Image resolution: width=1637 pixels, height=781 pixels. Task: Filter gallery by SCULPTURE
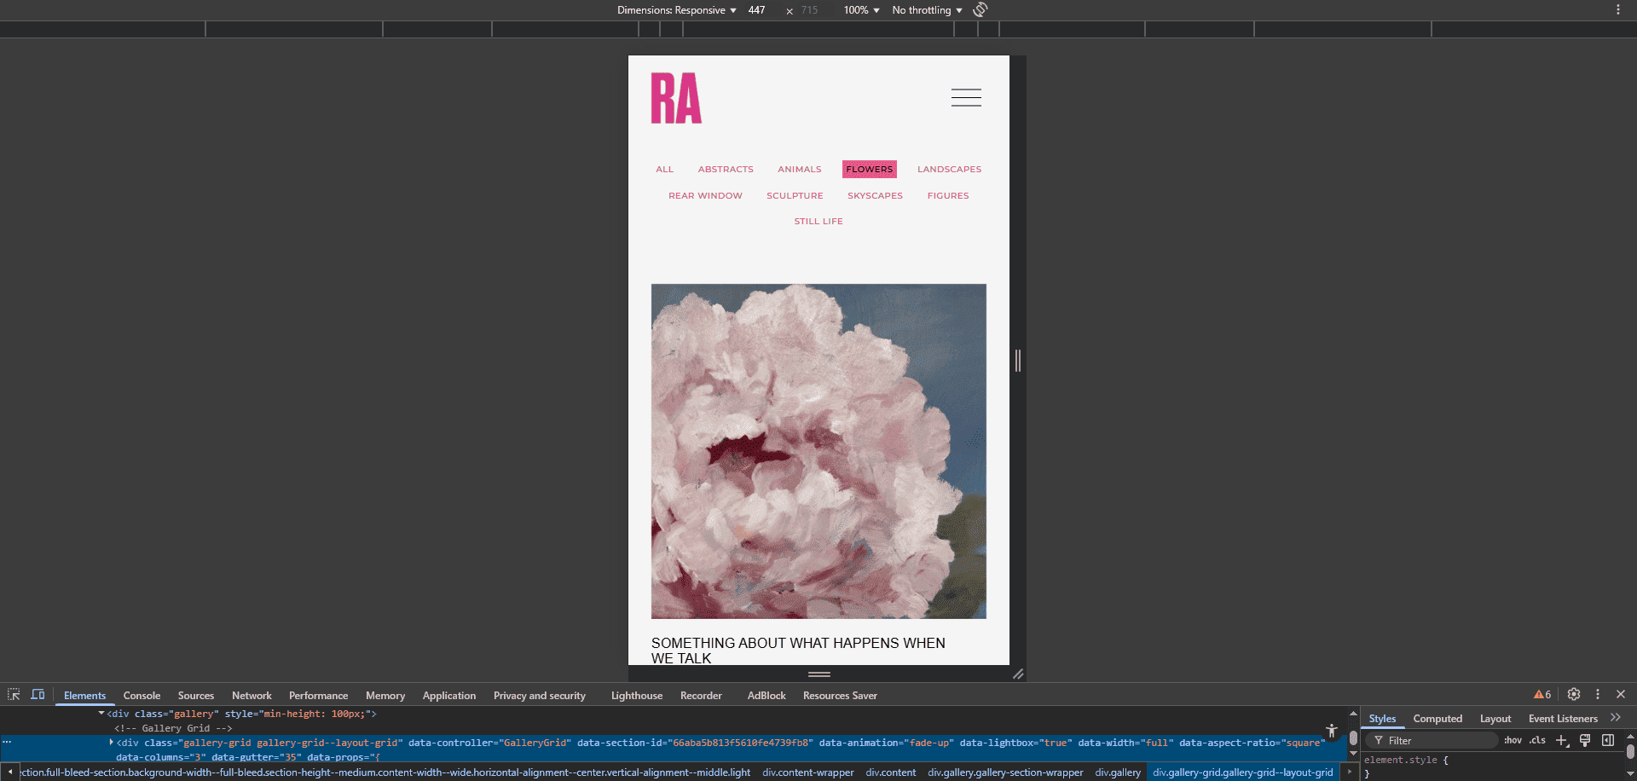point(795,195)
